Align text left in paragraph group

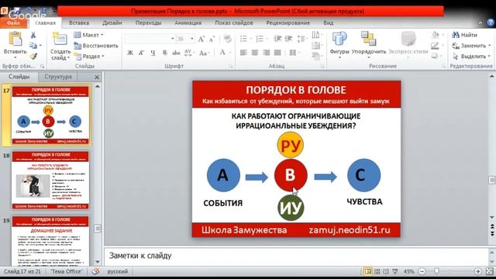(243, 53)
